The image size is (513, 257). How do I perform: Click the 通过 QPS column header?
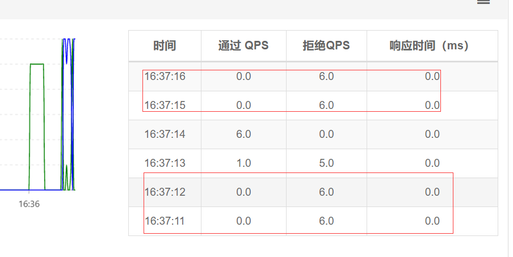243,46
